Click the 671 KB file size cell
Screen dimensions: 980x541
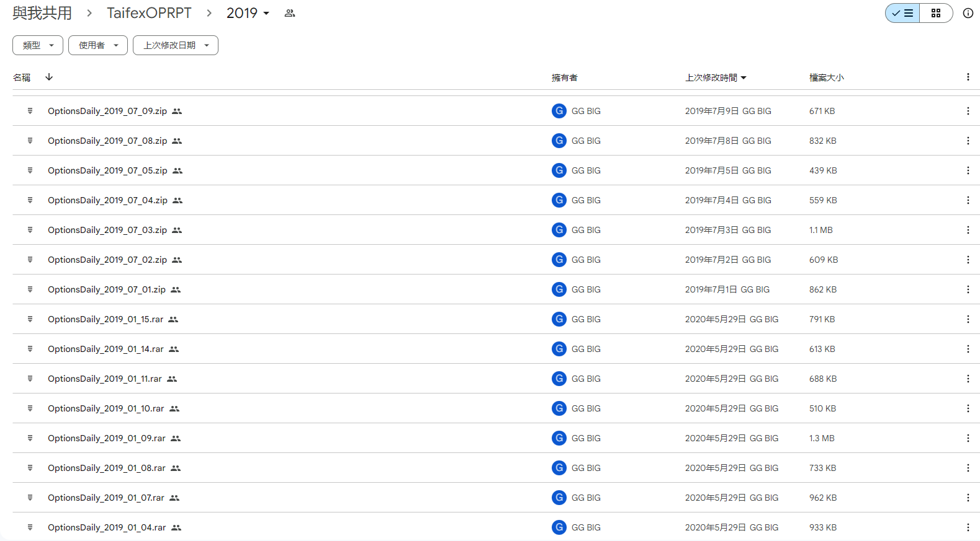[x=822, y=111]
